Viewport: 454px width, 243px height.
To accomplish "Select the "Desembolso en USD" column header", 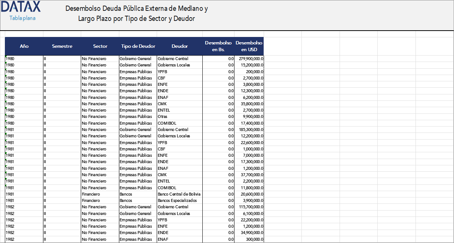I will (248, 46).
